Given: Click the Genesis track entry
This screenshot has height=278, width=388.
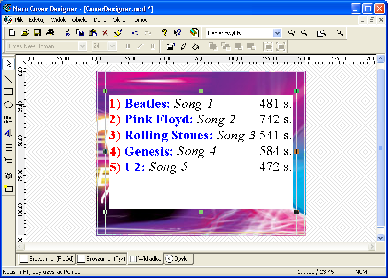Looking at the screenshot, I should click(201, 151).
